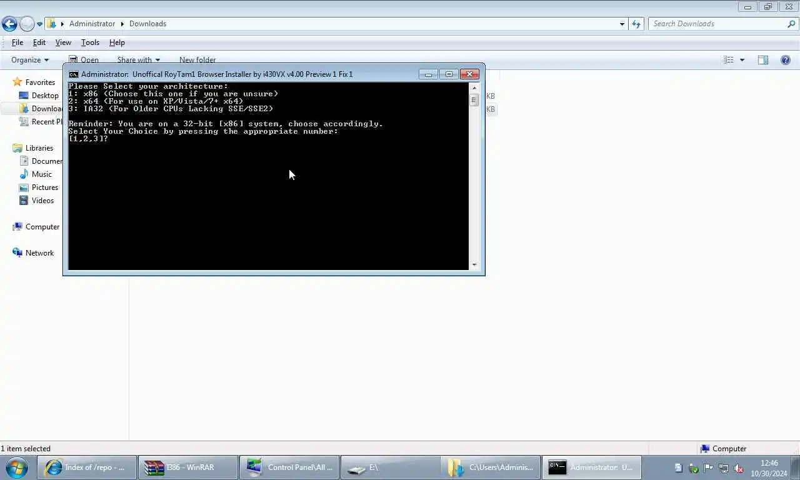Click Administrator console taskbar button
Screen dimensions: 800x480
pyautogui.click(x=592, y=467)
